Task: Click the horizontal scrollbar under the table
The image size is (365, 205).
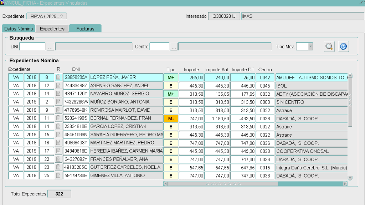Action: (255, 184)
